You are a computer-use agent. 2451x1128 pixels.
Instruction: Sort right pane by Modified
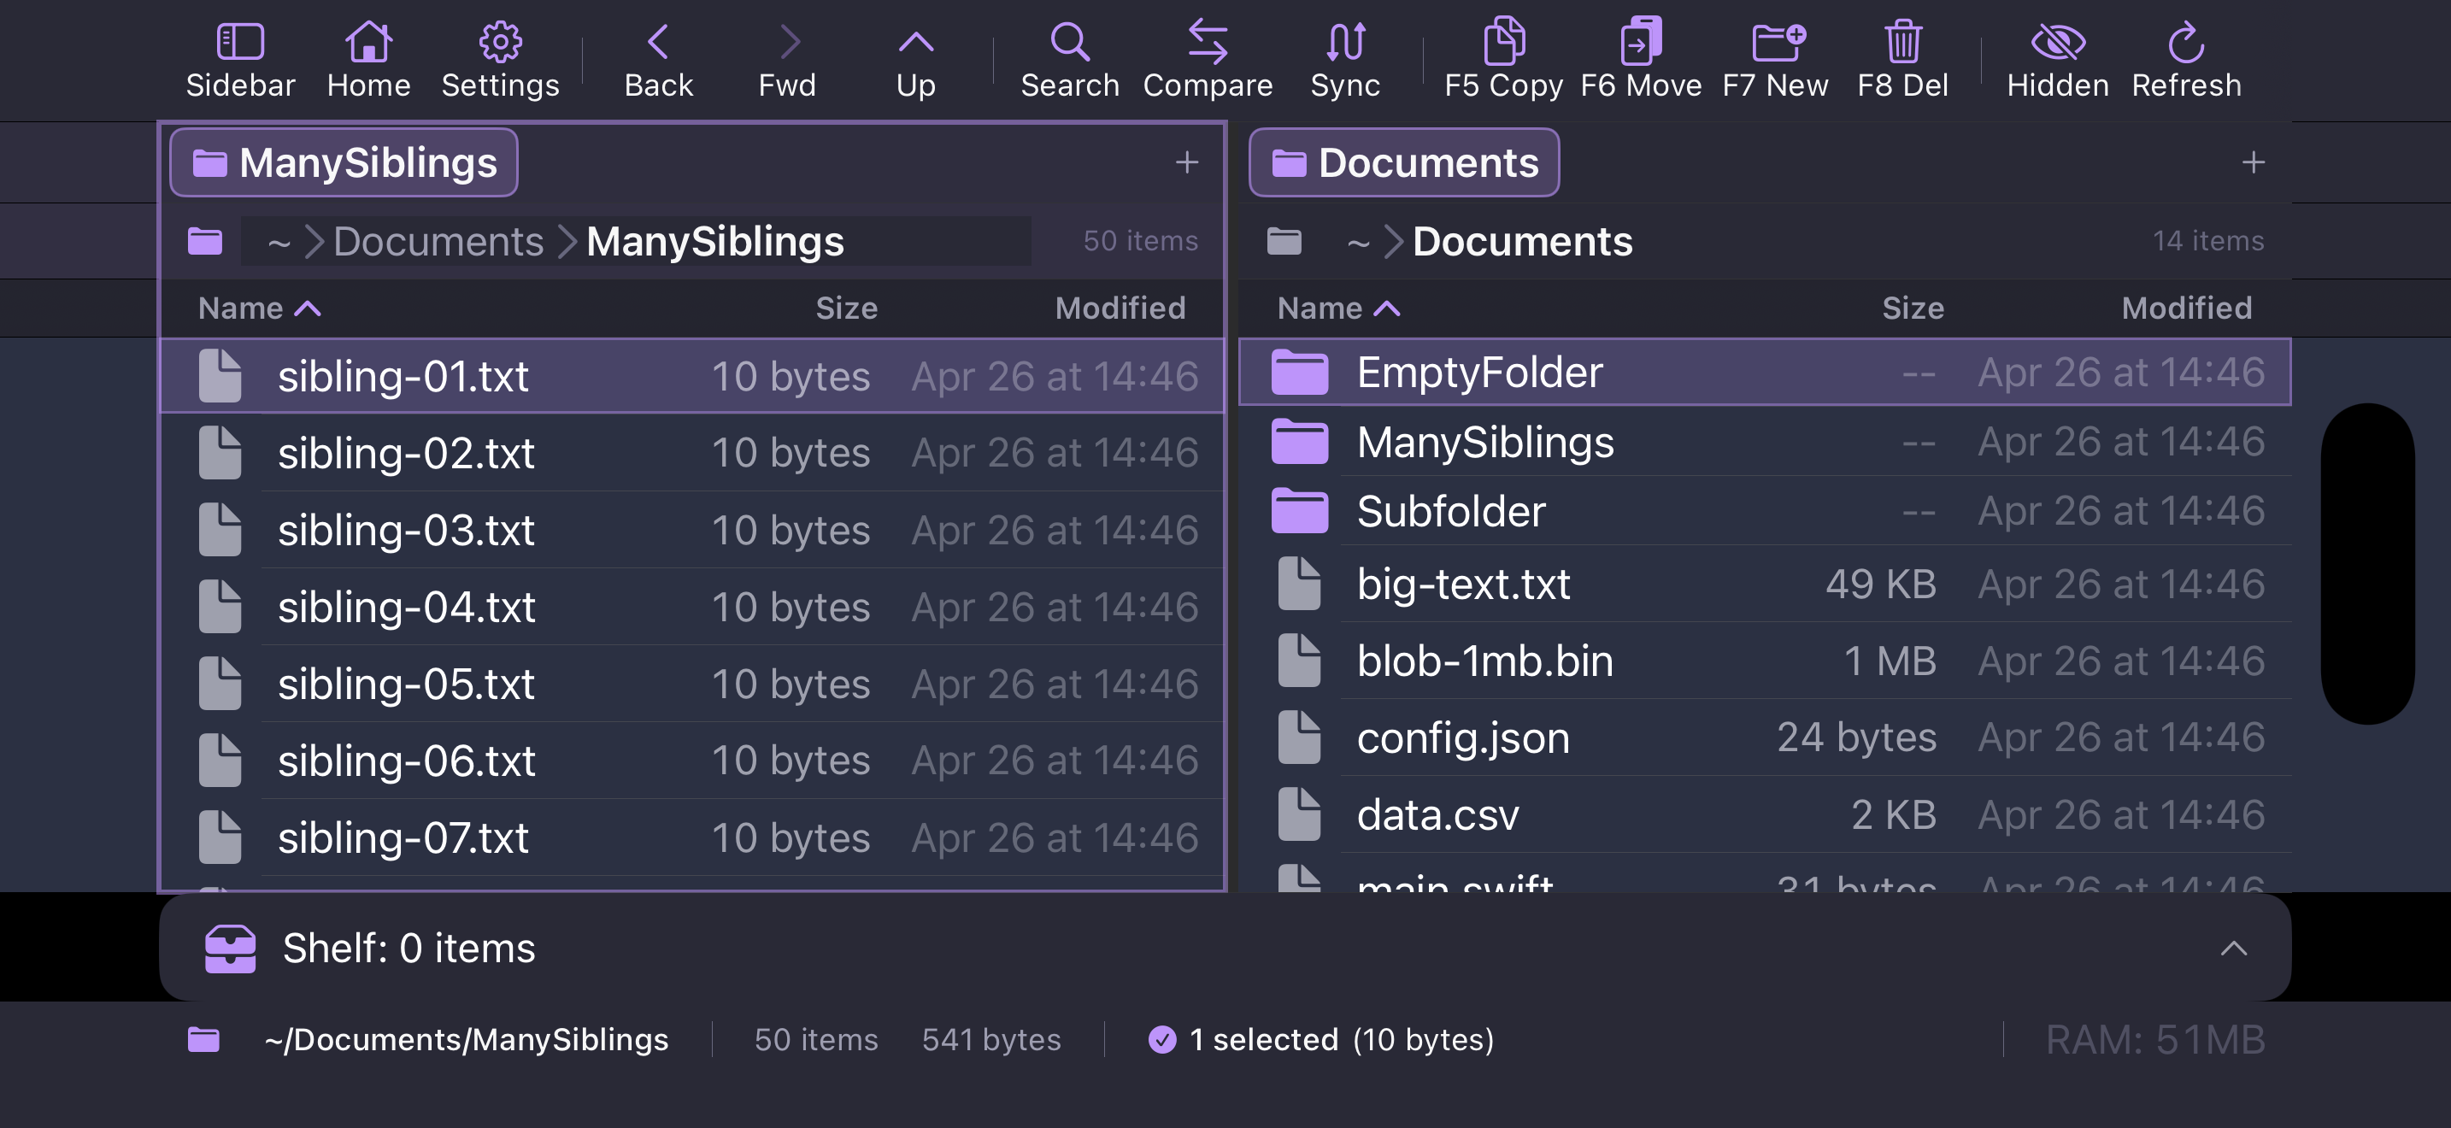2186,308
